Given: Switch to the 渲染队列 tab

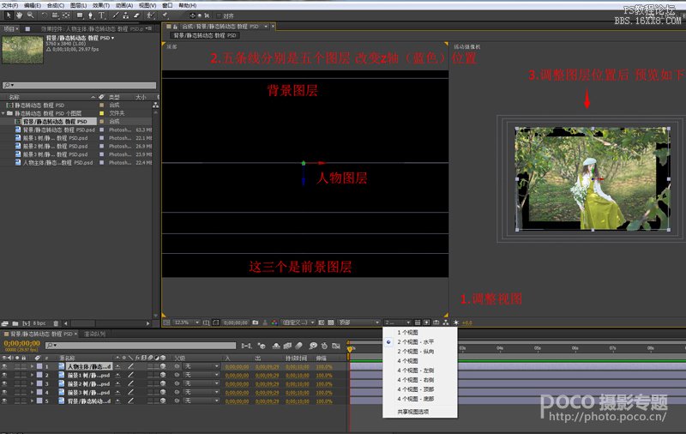Looking at the screenshot, I should (x=94, y=334).
